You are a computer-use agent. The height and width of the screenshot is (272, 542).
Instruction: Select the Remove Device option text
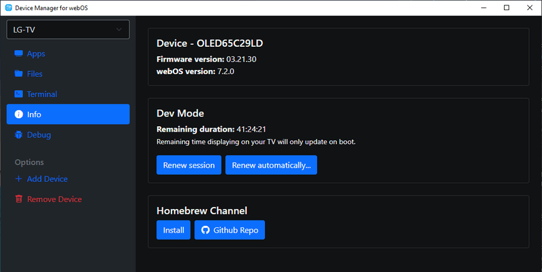click(x=54, y=199)
